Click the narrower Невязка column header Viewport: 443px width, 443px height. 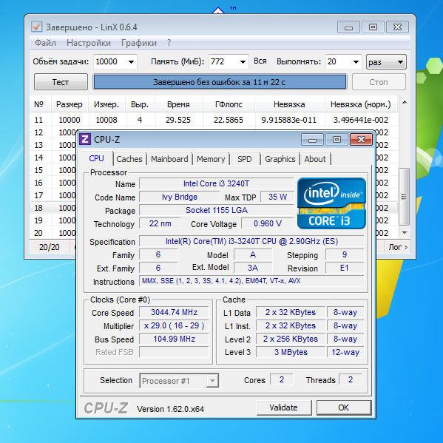click(x=289, y=104)
